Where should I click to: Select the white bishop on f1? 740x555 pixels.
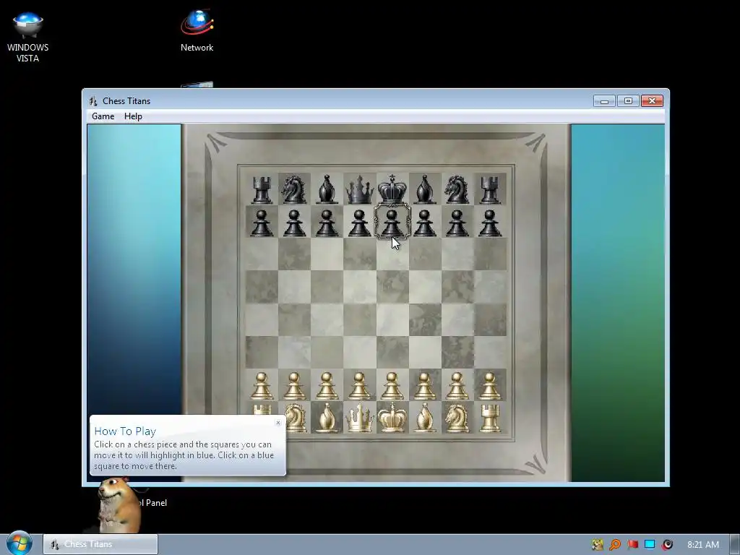coord(425,418)
